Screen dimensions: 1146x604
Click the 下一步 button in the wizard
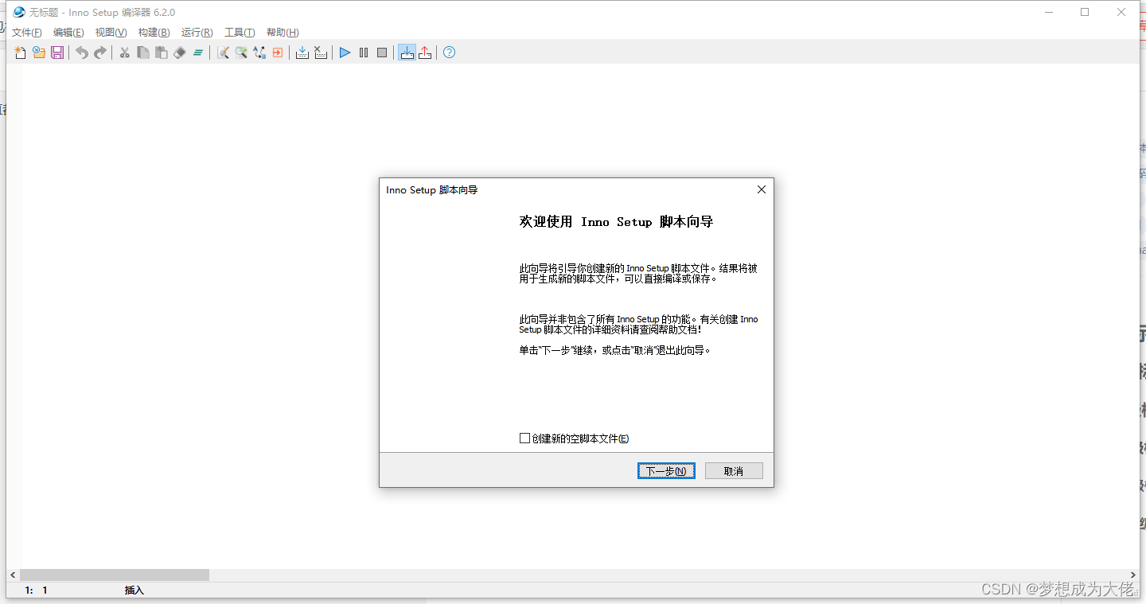click(x=666, y=470)
